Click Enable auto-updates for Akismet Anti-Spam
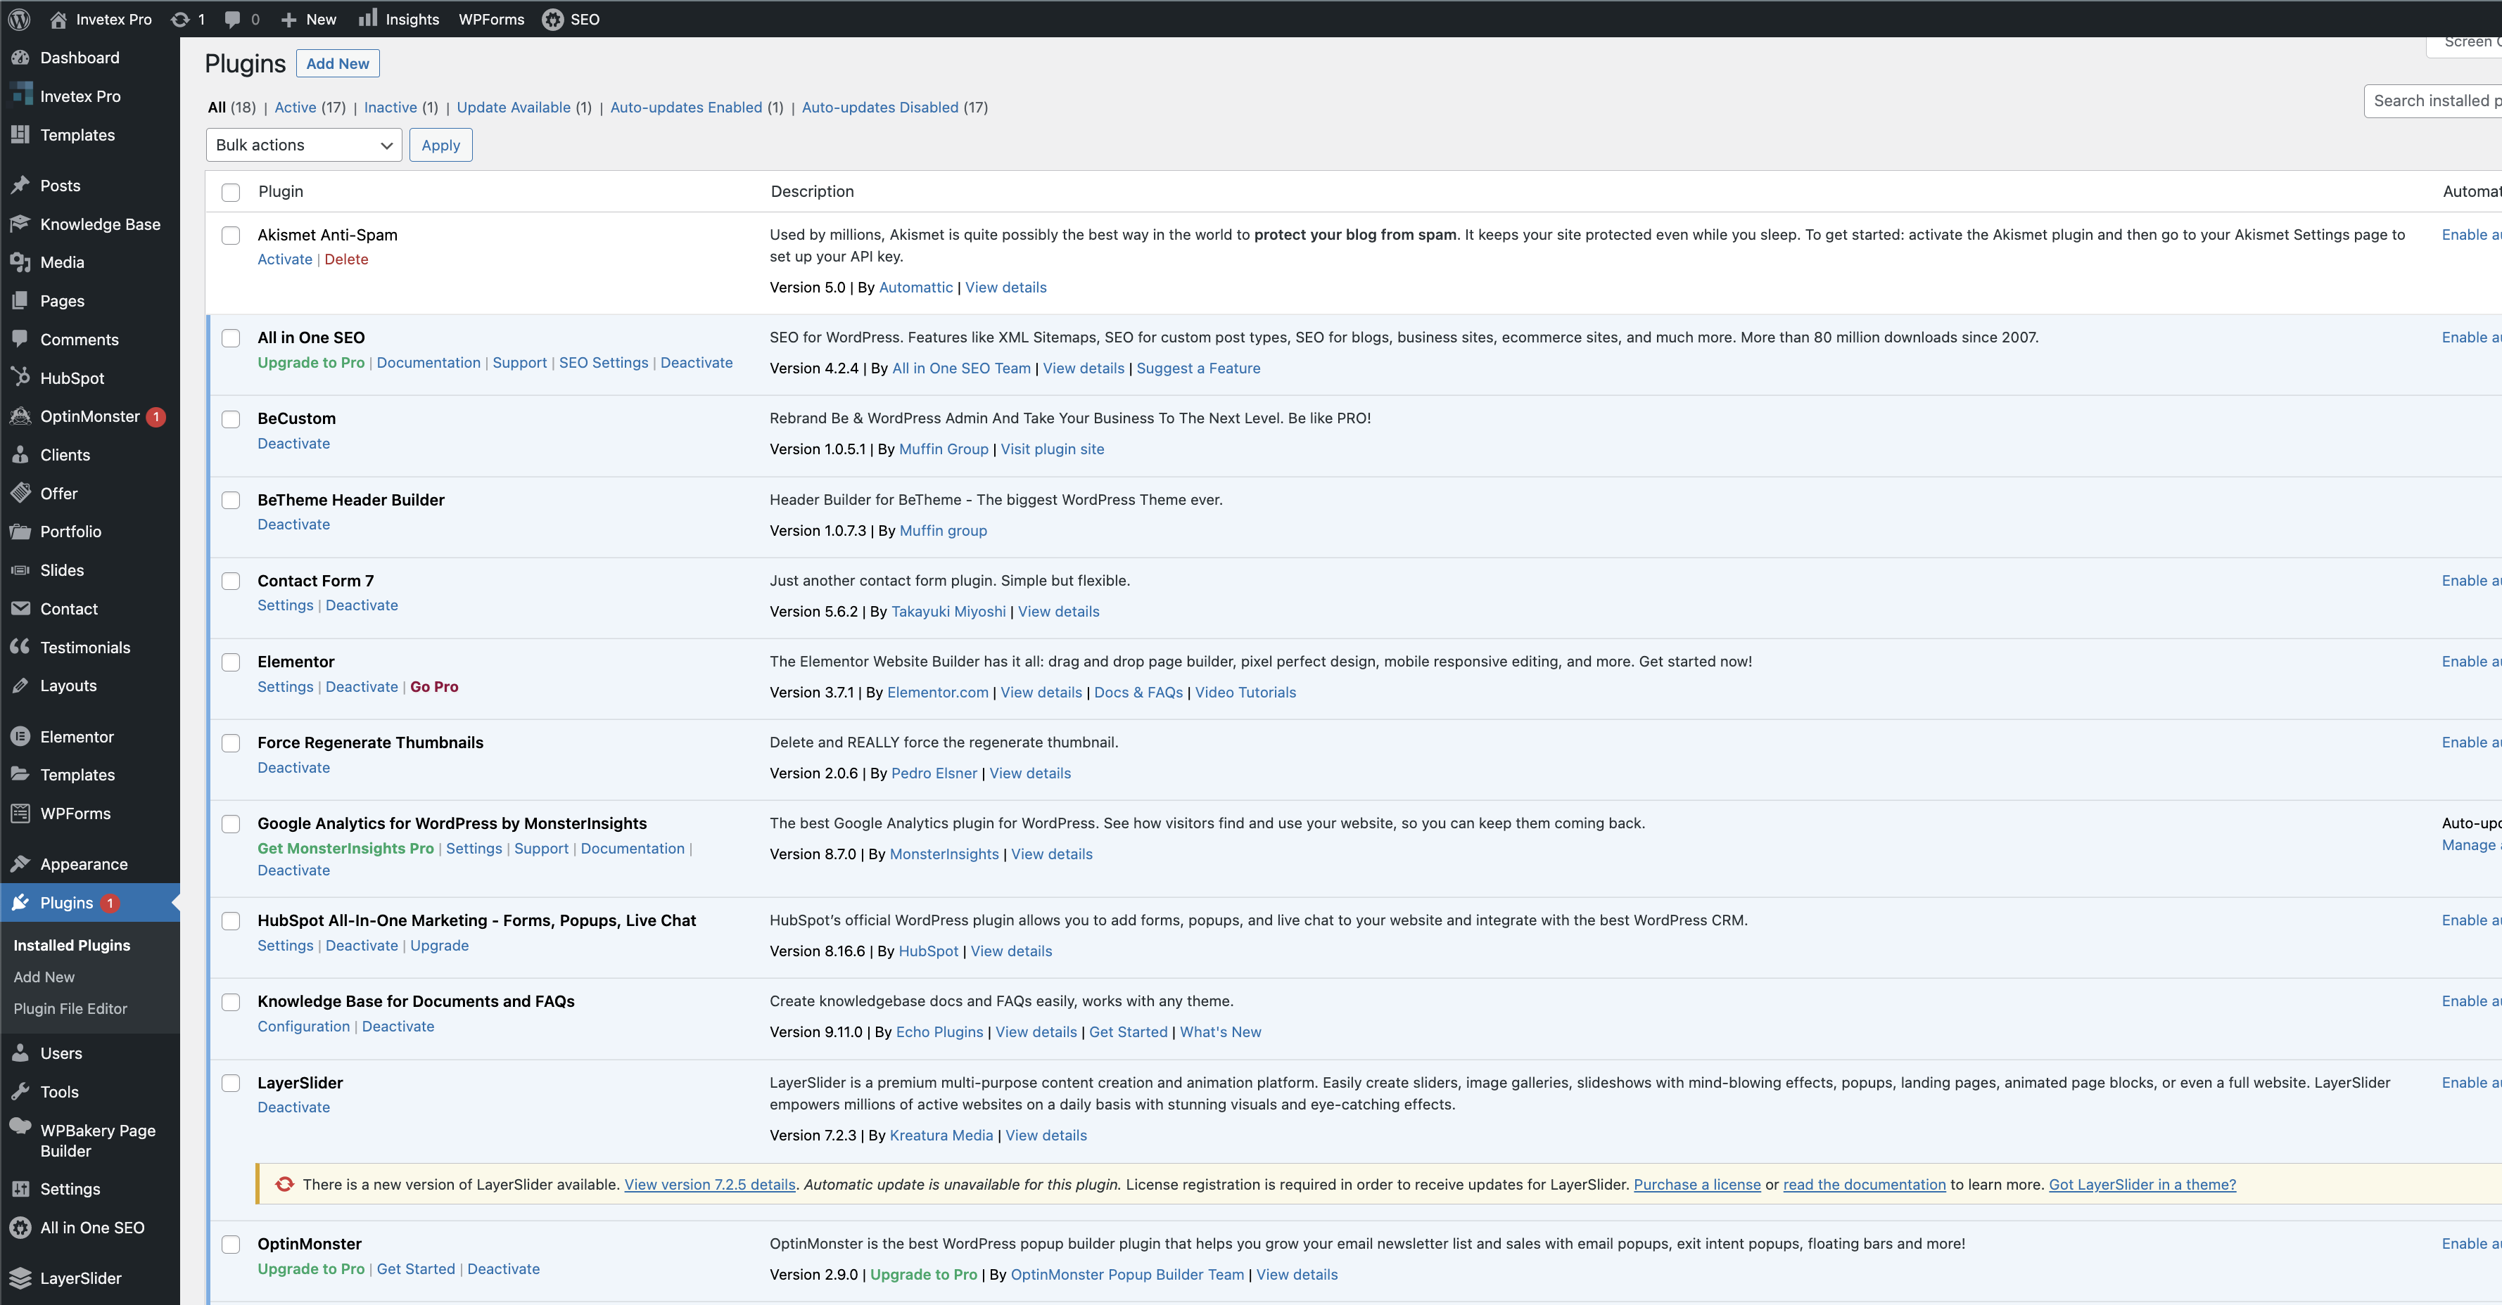This screenshot has width=2502, height=1305. [2471, 234]
